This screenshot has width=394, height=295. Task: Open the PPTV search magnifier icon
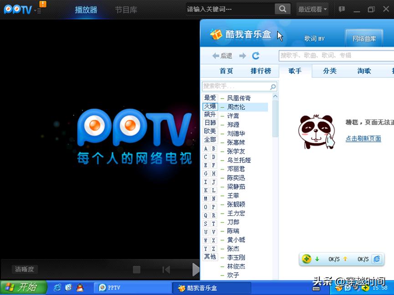click(x=282, y=9)
